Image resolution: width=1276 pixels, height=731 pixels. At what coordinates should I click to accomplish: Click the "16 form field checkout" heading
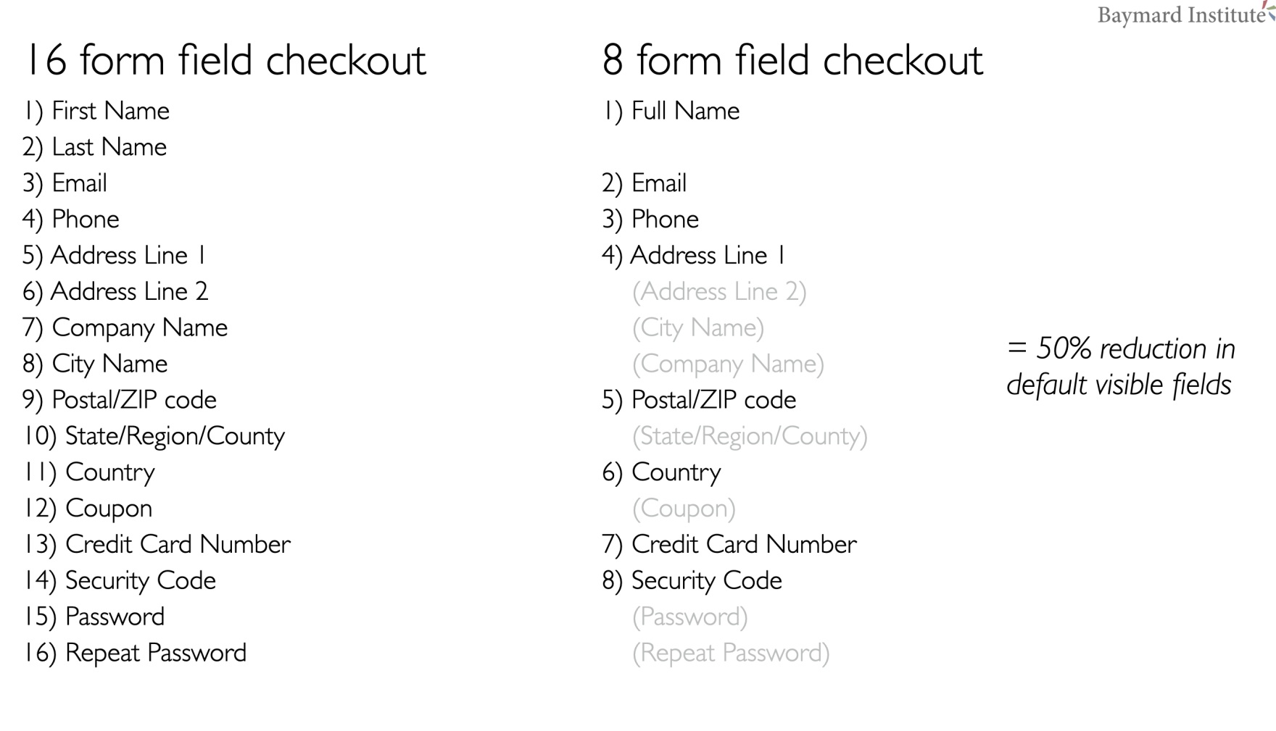tap(225, 60)
